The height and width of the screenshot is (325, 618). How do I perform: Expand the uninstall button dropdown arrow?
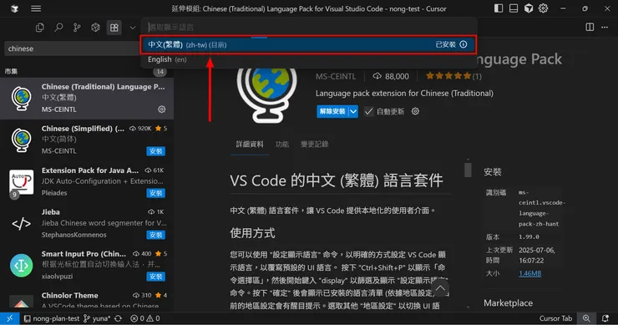(x=353, y=111)
